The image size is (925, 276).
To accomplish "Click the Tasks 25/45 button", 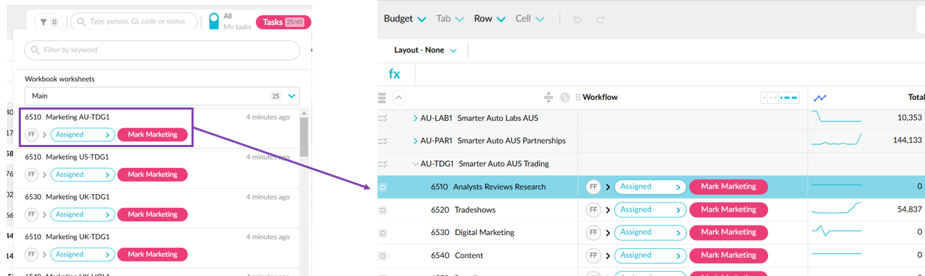I will tap(283, 22).
